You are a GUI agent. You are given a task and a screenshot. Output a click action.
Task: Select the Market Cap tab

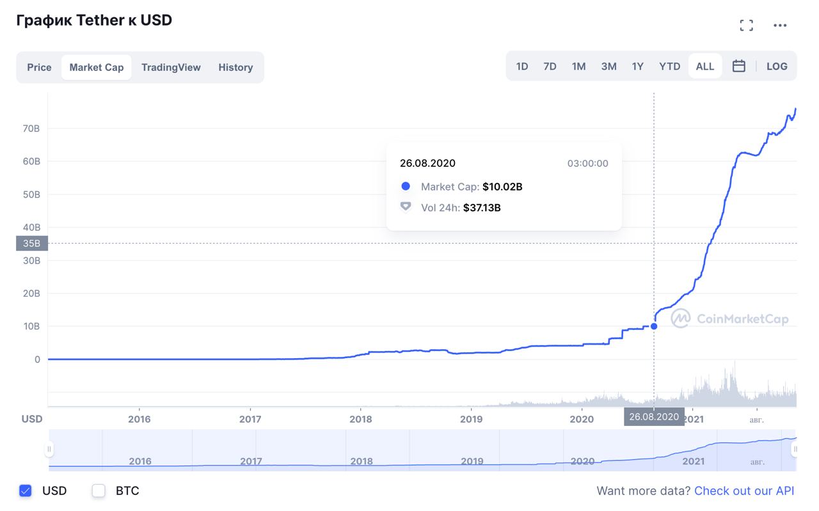click(x=97, y=67)
